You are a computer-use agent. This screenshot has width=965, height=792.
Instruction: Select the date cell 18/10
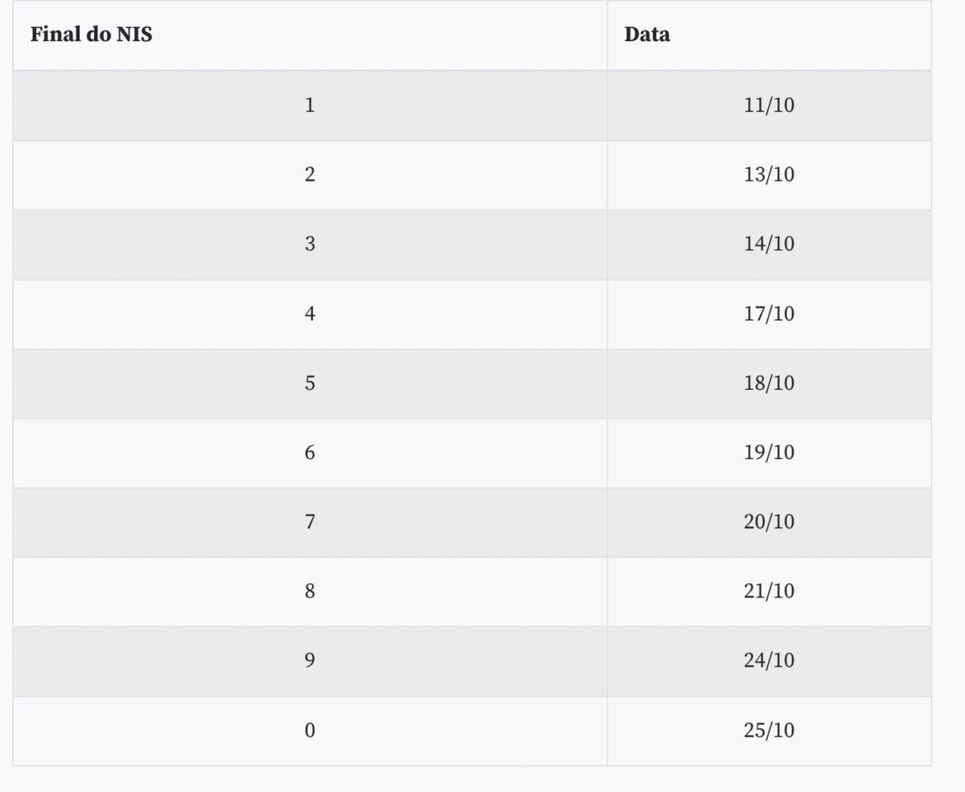click(769, 384)
